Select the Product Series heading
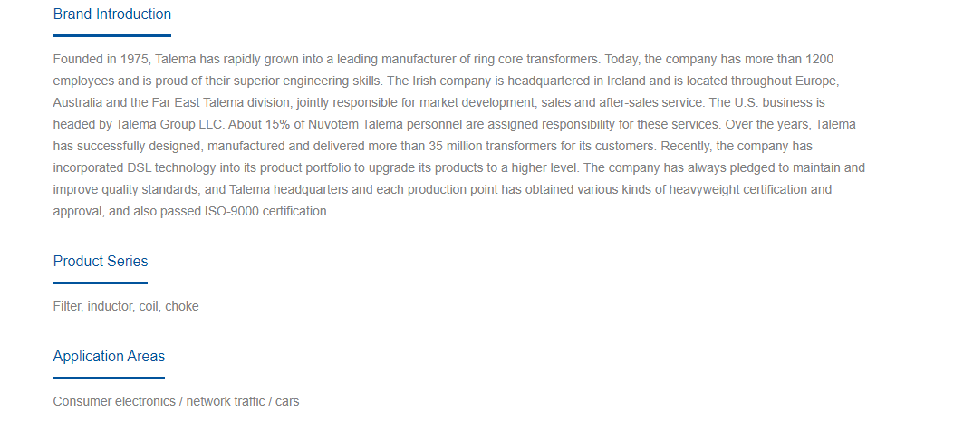 pos(101,262)
